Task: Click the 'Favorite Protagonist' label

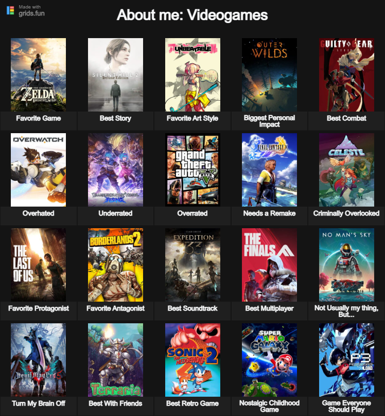Action: [x=39, y=308]
